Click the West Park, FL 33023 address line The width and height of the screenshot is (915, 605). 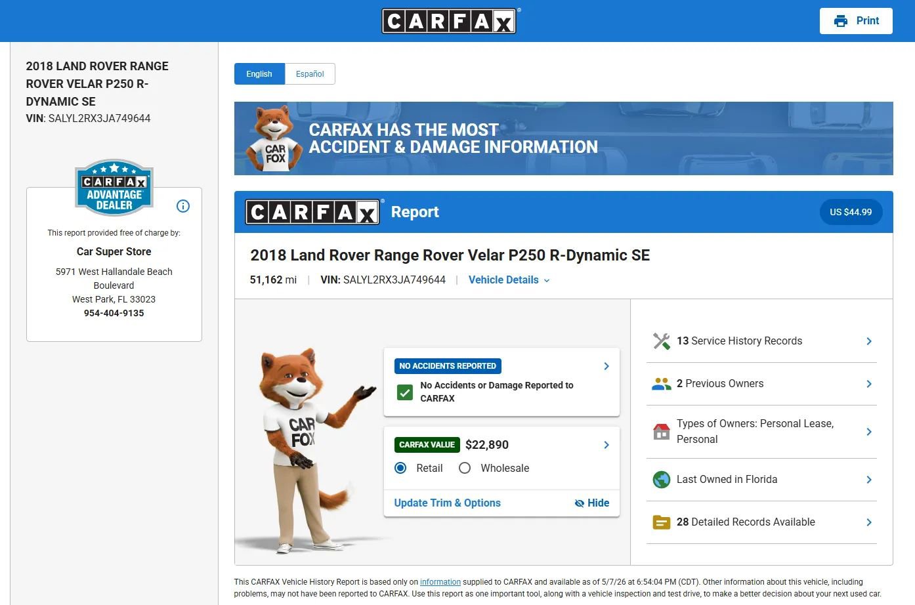click(114, 299)
